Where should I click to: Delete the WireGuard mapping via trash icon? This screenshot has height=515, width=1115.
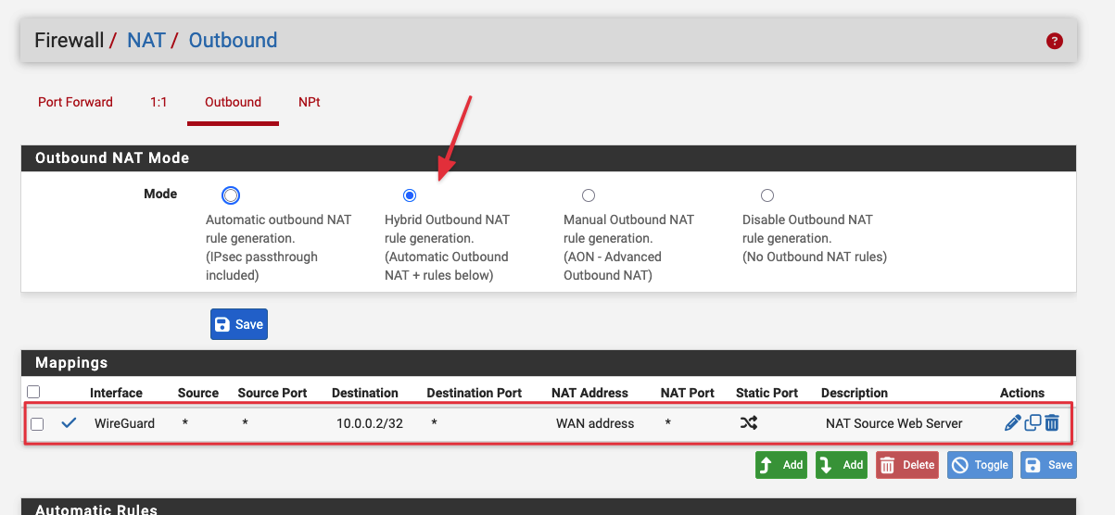pyautogui.click(x=1052, y=423)
